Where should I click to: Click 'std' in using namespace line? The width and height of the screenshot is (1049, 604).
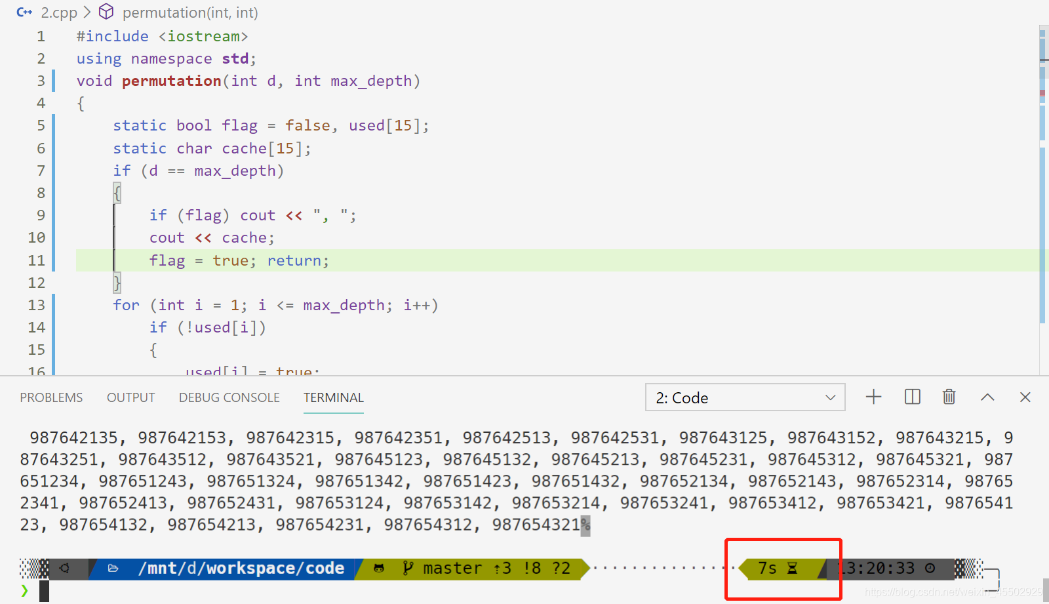coord(235,58)
